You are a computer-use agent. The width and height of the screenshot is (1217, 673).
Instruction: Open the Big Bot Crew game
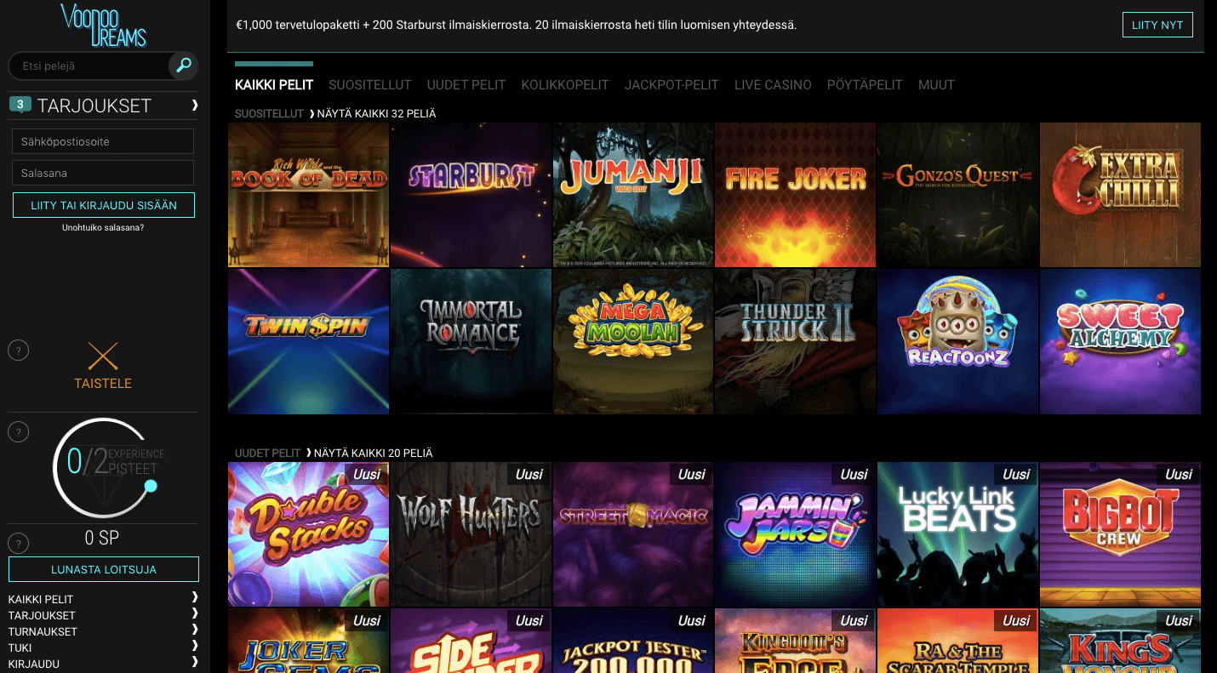1120,534
